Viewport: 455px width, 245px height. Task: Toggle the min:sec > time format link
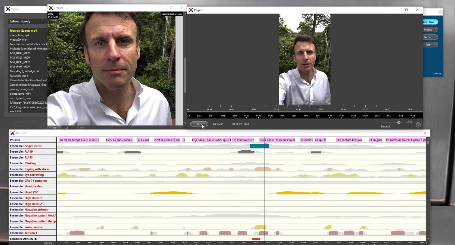pos(49,243)
